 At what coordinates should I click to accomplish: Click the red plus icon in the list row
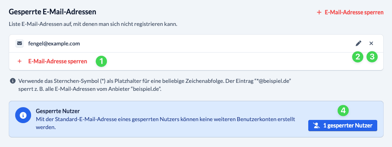tap(20, 61)
